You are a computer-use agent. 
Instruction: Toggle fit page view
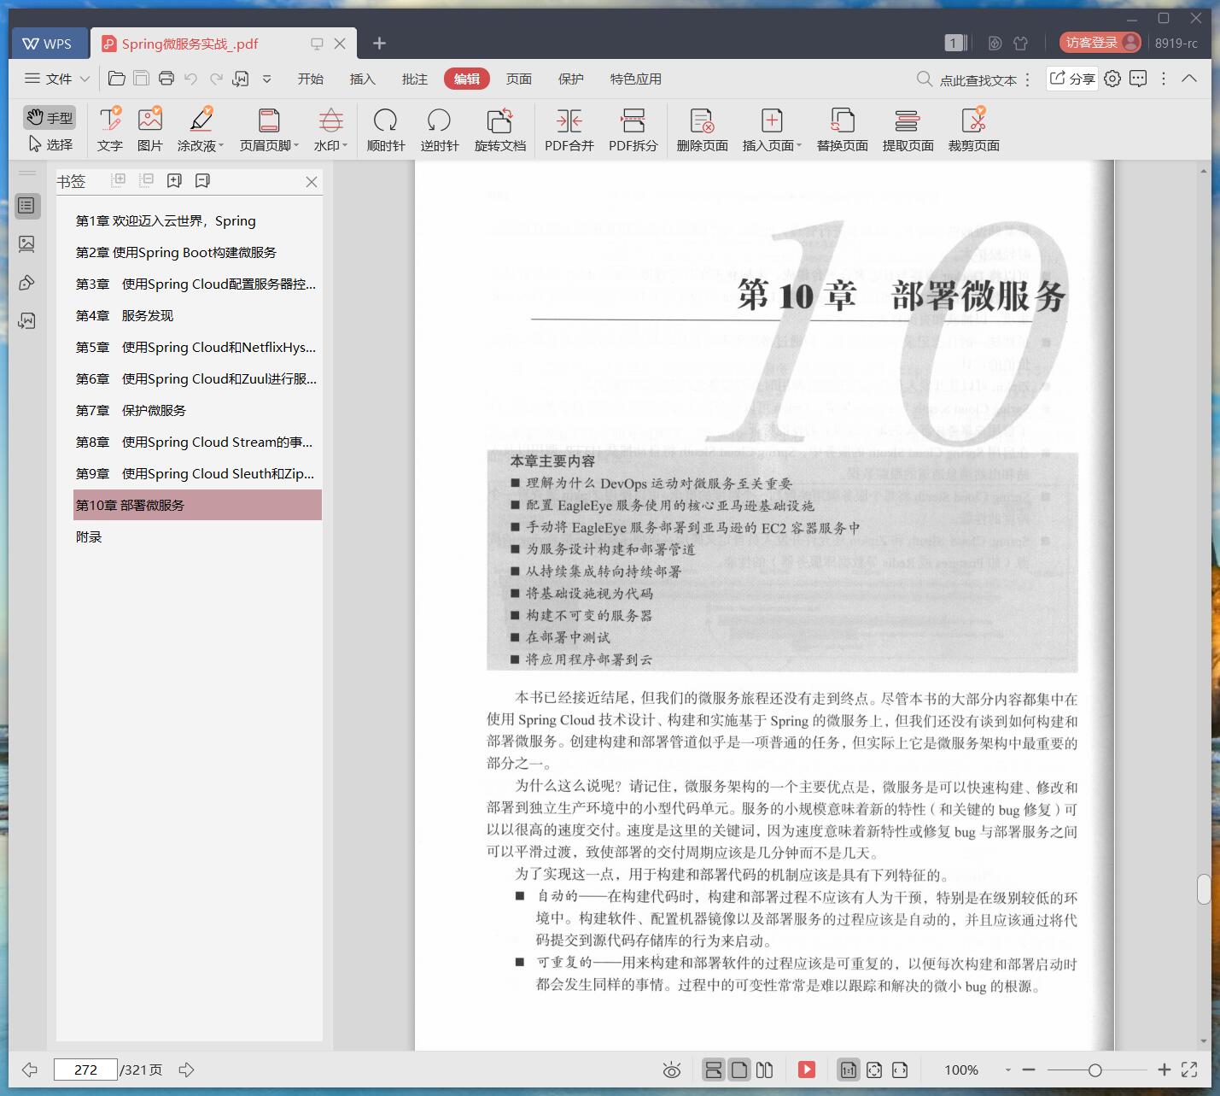click(874, 1070)
